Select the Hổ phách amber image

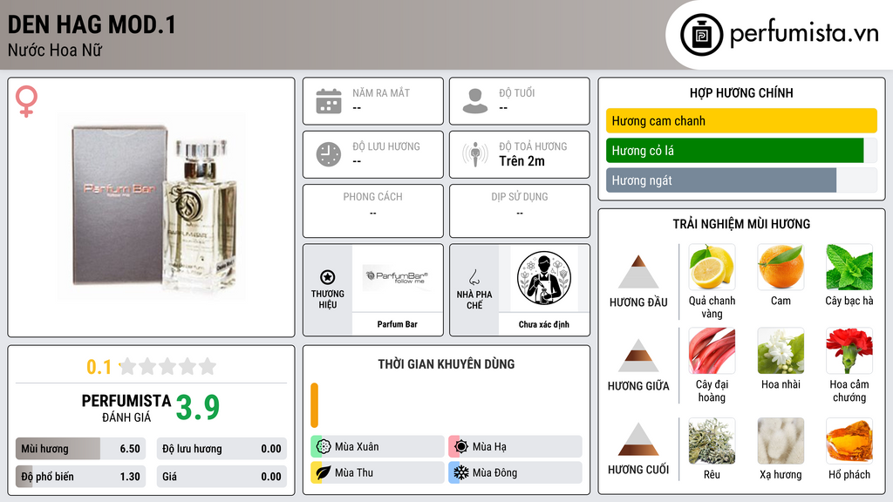pos(849,441)
